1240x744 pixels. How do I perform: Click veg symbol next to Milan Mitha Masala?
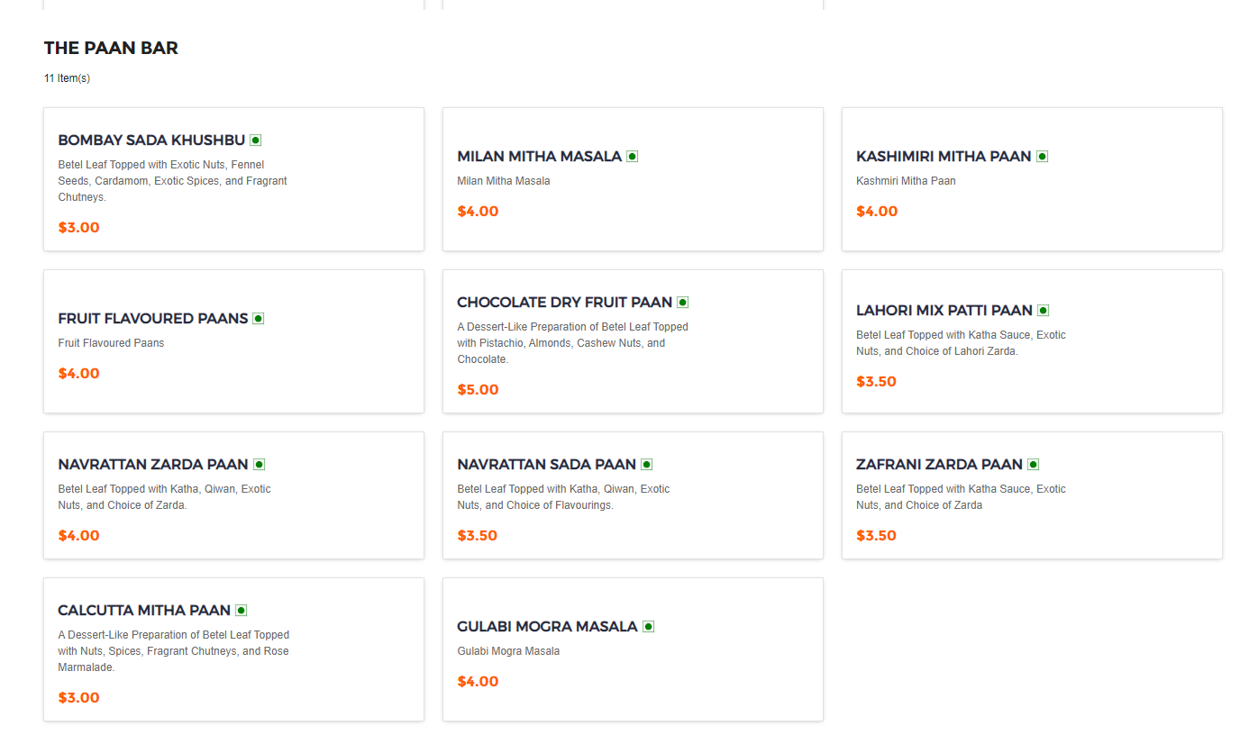(633, 157)
